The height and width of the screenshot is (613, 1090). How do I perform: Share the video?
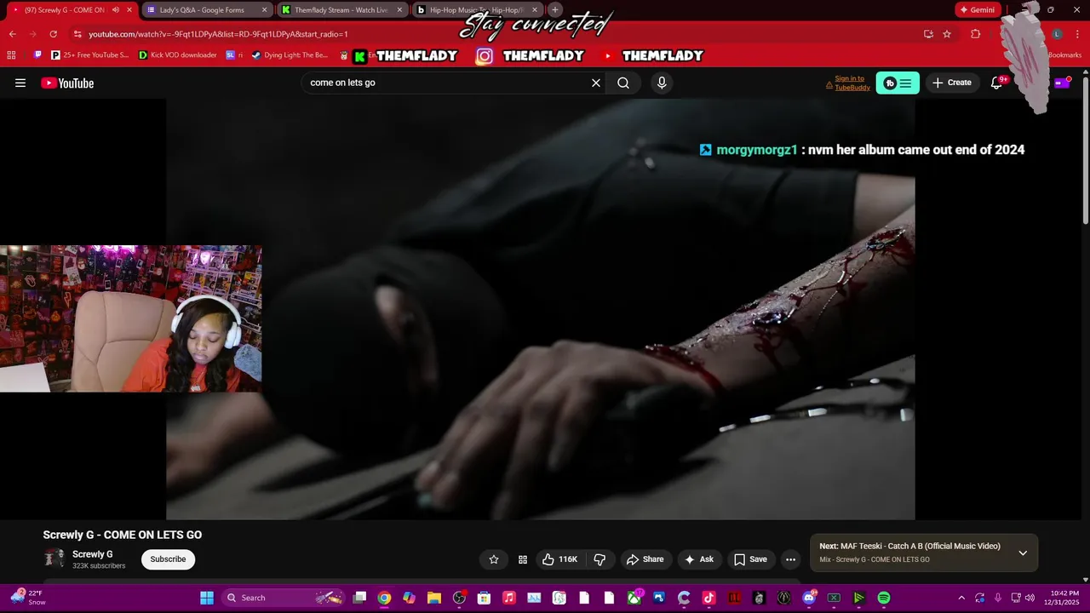[x=645, y=559]
